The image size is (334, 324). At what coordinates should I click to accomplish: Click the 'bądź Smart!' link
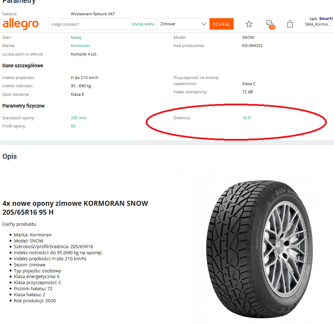(x=321, y=19)
